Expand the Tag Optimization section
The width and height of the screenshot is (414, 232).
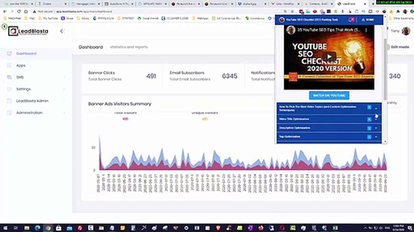point(376,137)
